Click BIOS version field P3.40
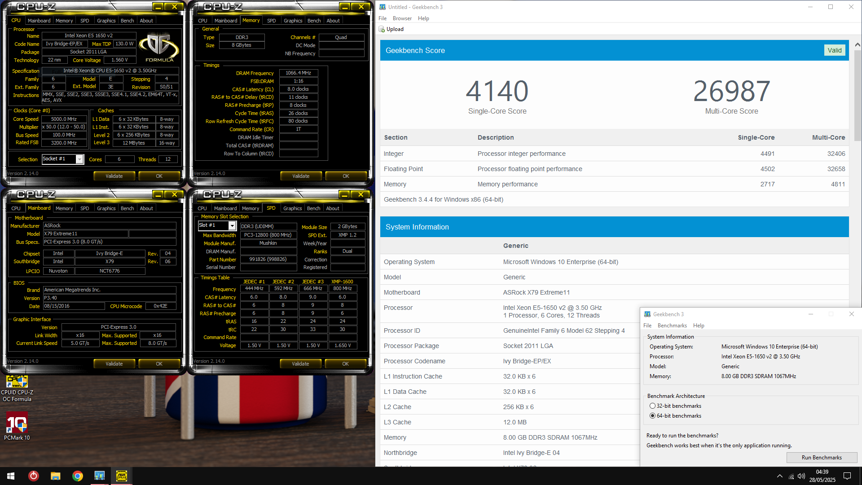The image size is (862, 485). click(x=110, y=298)
